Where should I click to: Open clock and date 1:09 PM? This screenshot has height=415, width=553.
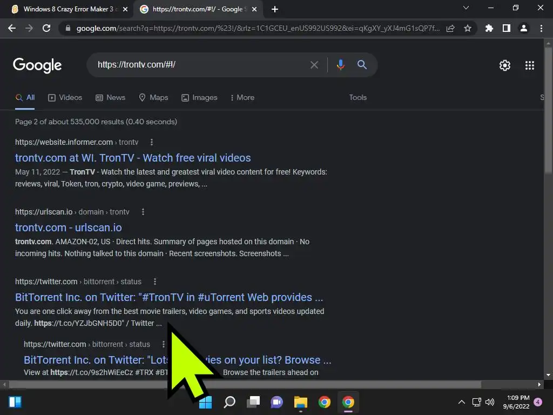[x=516, y=402]
